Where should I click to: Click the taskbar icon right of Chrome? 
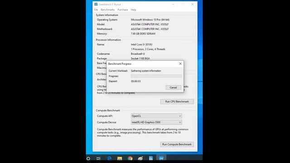click(140, 158)
